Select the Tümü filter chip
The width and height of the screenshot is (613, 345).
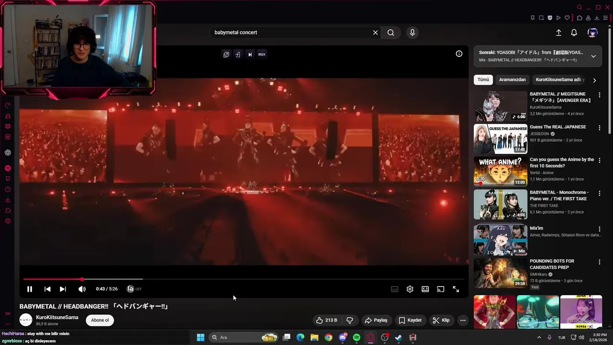tap(483, 80)
